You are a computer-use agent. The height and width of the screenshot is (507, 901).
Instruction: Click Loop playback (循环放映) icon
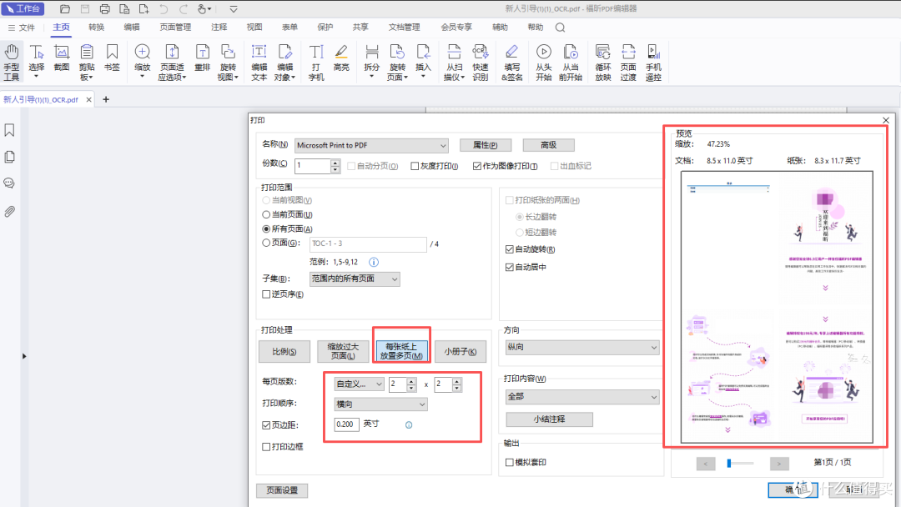(603, 62)
